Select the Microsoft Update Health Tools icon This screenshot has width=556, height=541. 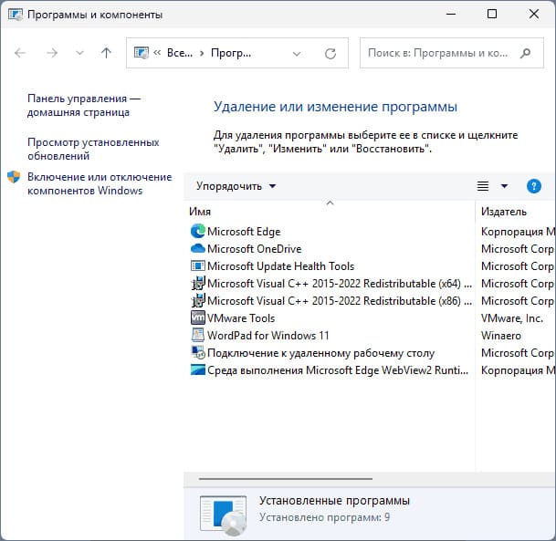(197, 265)
